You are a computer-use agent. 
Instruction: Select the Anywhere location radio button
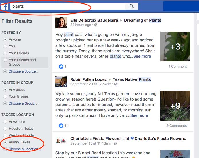tap(5, 122)
